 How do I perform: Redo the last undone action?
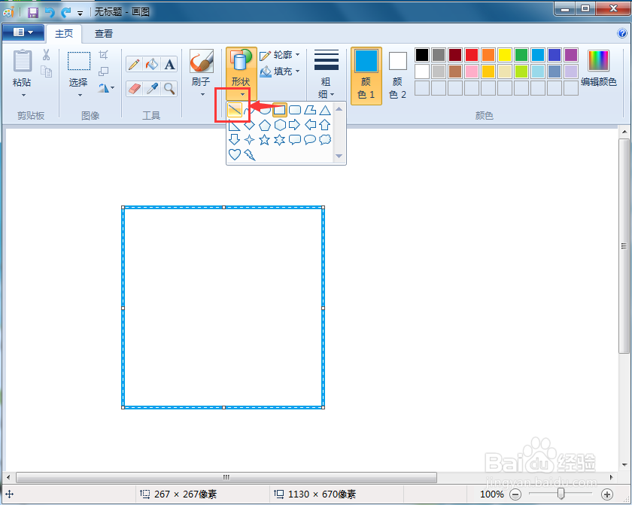pos(65,13)
